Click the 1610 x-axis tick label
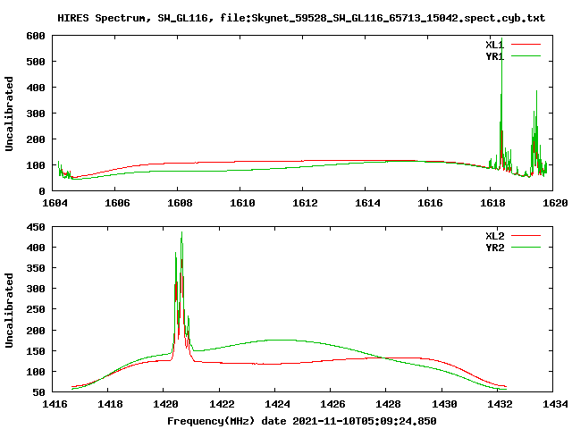Image resolution: width=572 pixels, height=429 pixels. [x=242, y=203]
